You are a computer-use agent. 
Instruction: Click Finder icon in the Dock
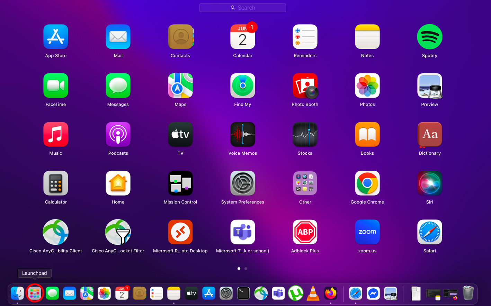point(17,294)
